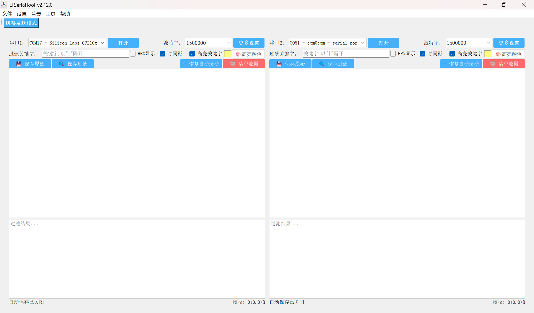Enable HEX显示 checkbox for serial port 1

[133, 54]
